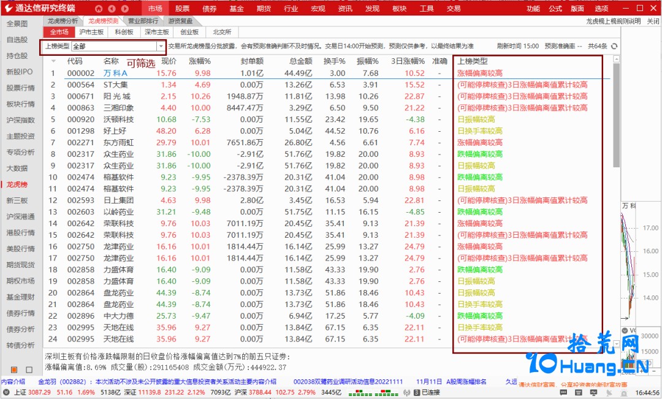Viewport: 662px width, 399px height.
Task: Sort by the 总金额 column header
Action: 301,61
